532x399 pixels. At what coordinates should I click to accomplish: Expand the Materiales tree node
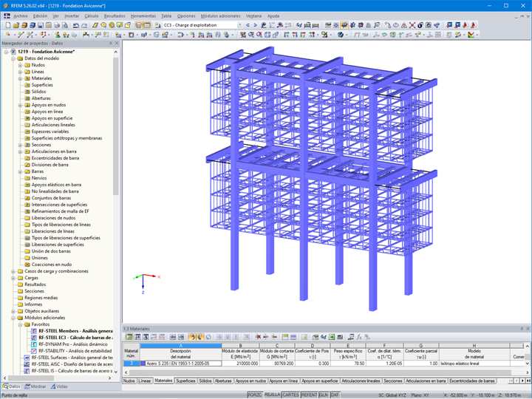[20, 78]
